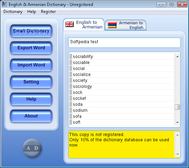The height and width of the screenshot is (168, 189).
Task: Close the dictionary window
Action: (182, 5)
